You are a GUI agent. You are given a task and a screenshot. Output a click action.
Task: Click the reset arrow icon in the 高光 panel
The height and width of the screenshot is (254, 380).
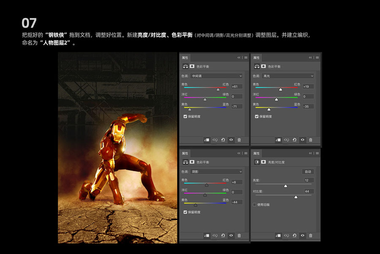pos(295,140)
